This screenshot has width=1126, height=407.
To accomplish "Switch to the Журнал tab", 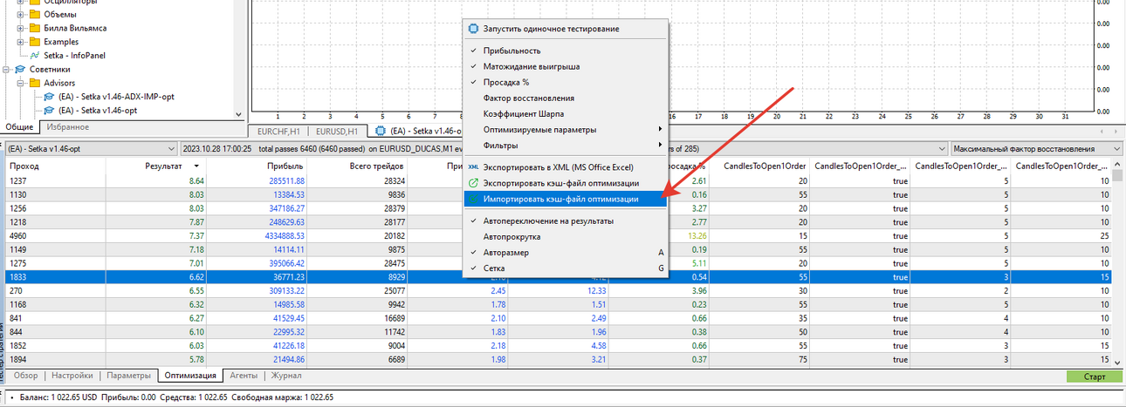I will [x=286, y=376].
